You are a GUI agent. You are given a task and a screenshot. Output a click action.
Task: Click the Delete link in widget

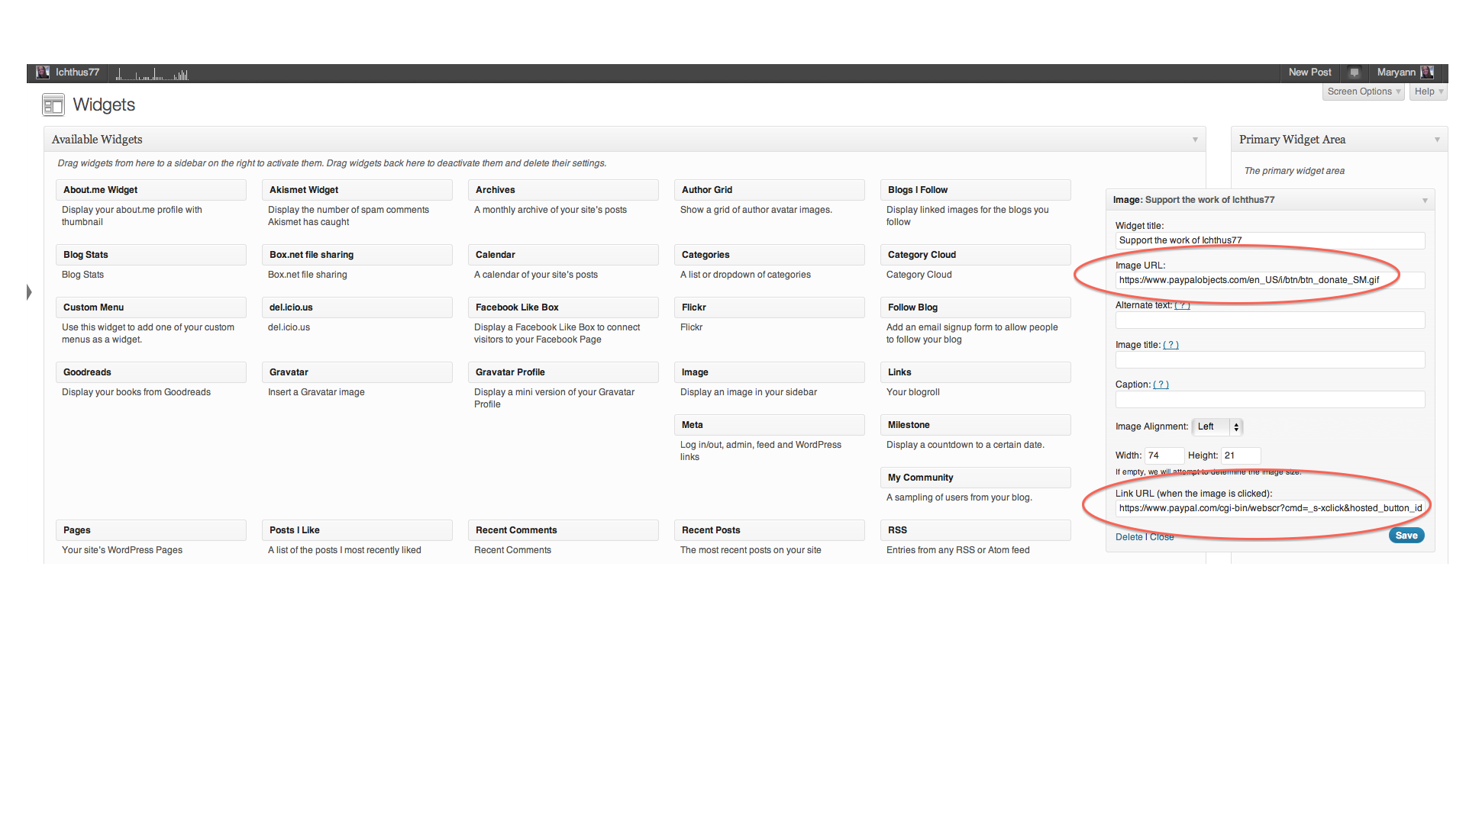(x=1129, y=537)
